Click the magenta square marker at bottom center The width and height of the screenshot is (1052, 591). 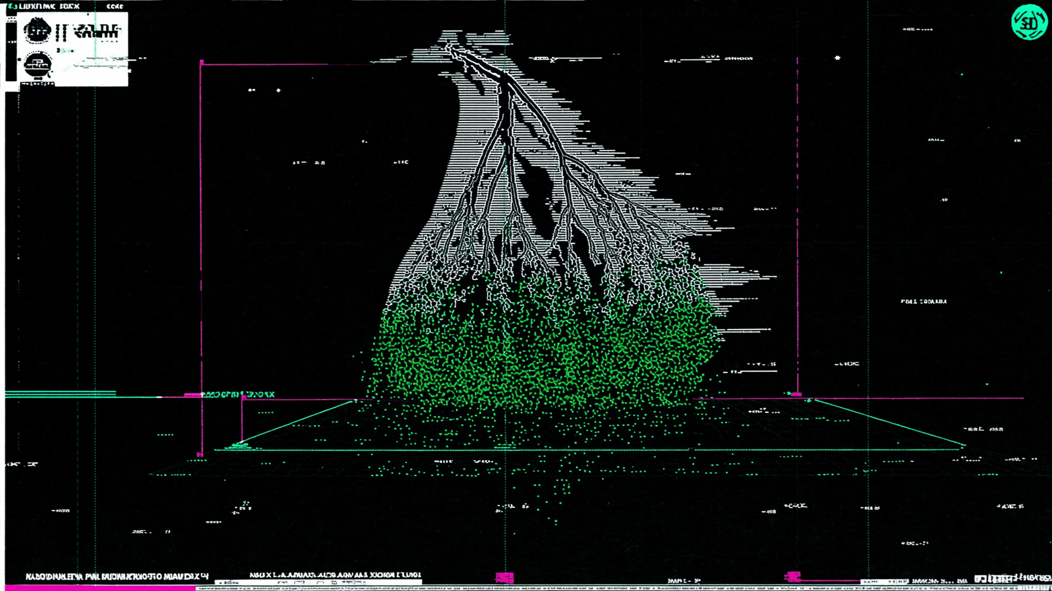coord(504,577)
